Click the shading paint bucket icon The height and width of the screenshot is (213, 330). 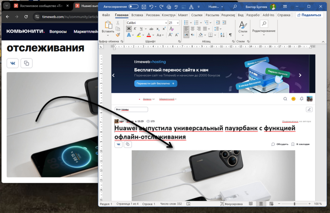[x=201, y=35]
